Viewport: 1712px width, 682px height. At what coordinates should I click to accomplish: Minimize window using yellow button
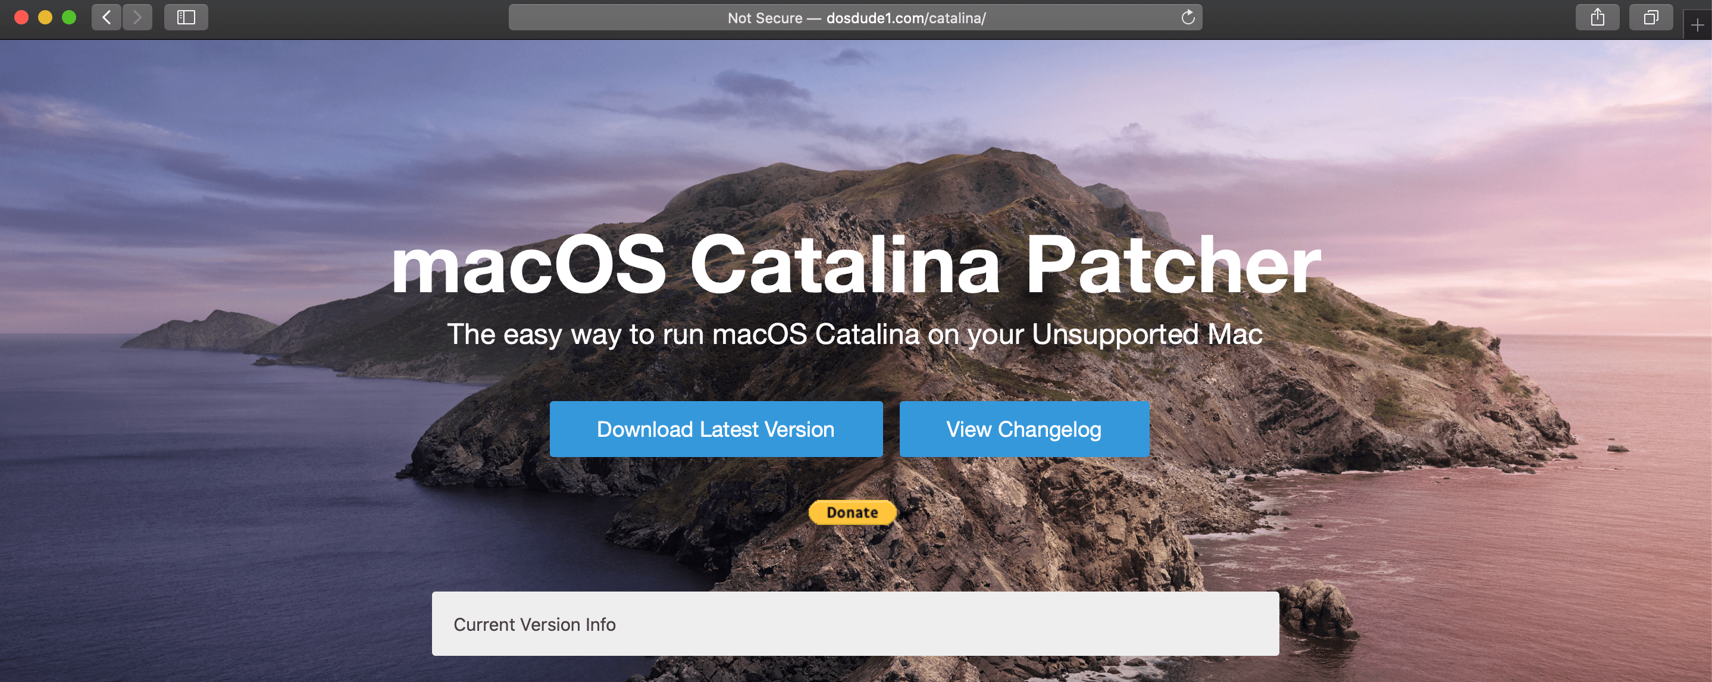45,17
